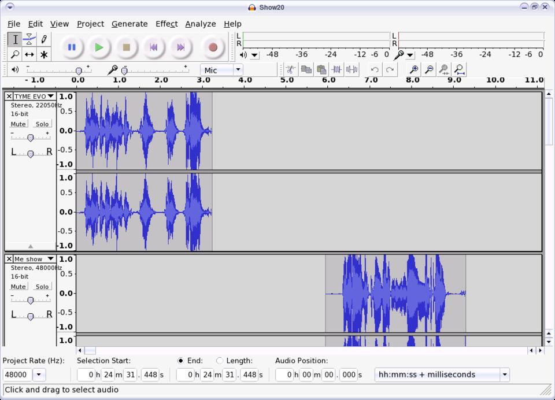Close the TYME EVO track
555x400 pixels.
[x=9, y=97]
